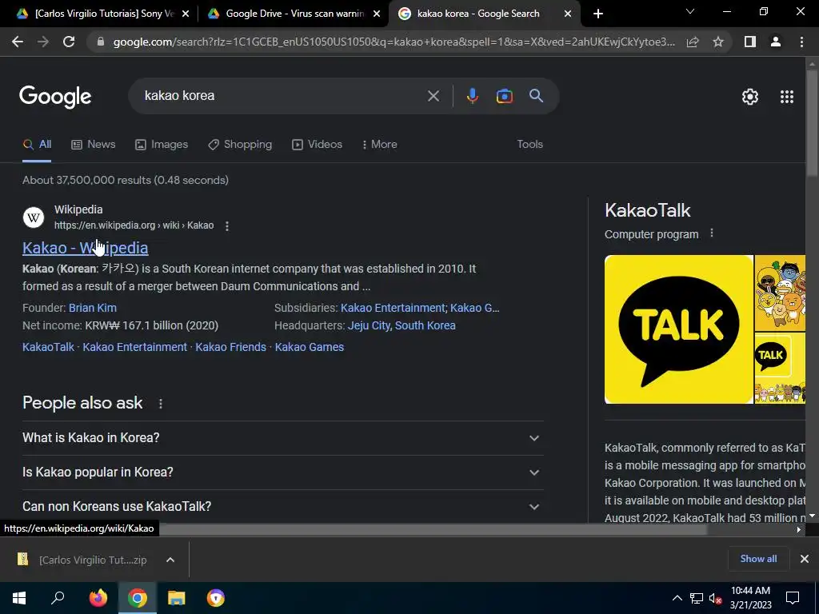The width and height of the screenshot is (819, 614).
Task: Click the Google logo
Action: 55,97
